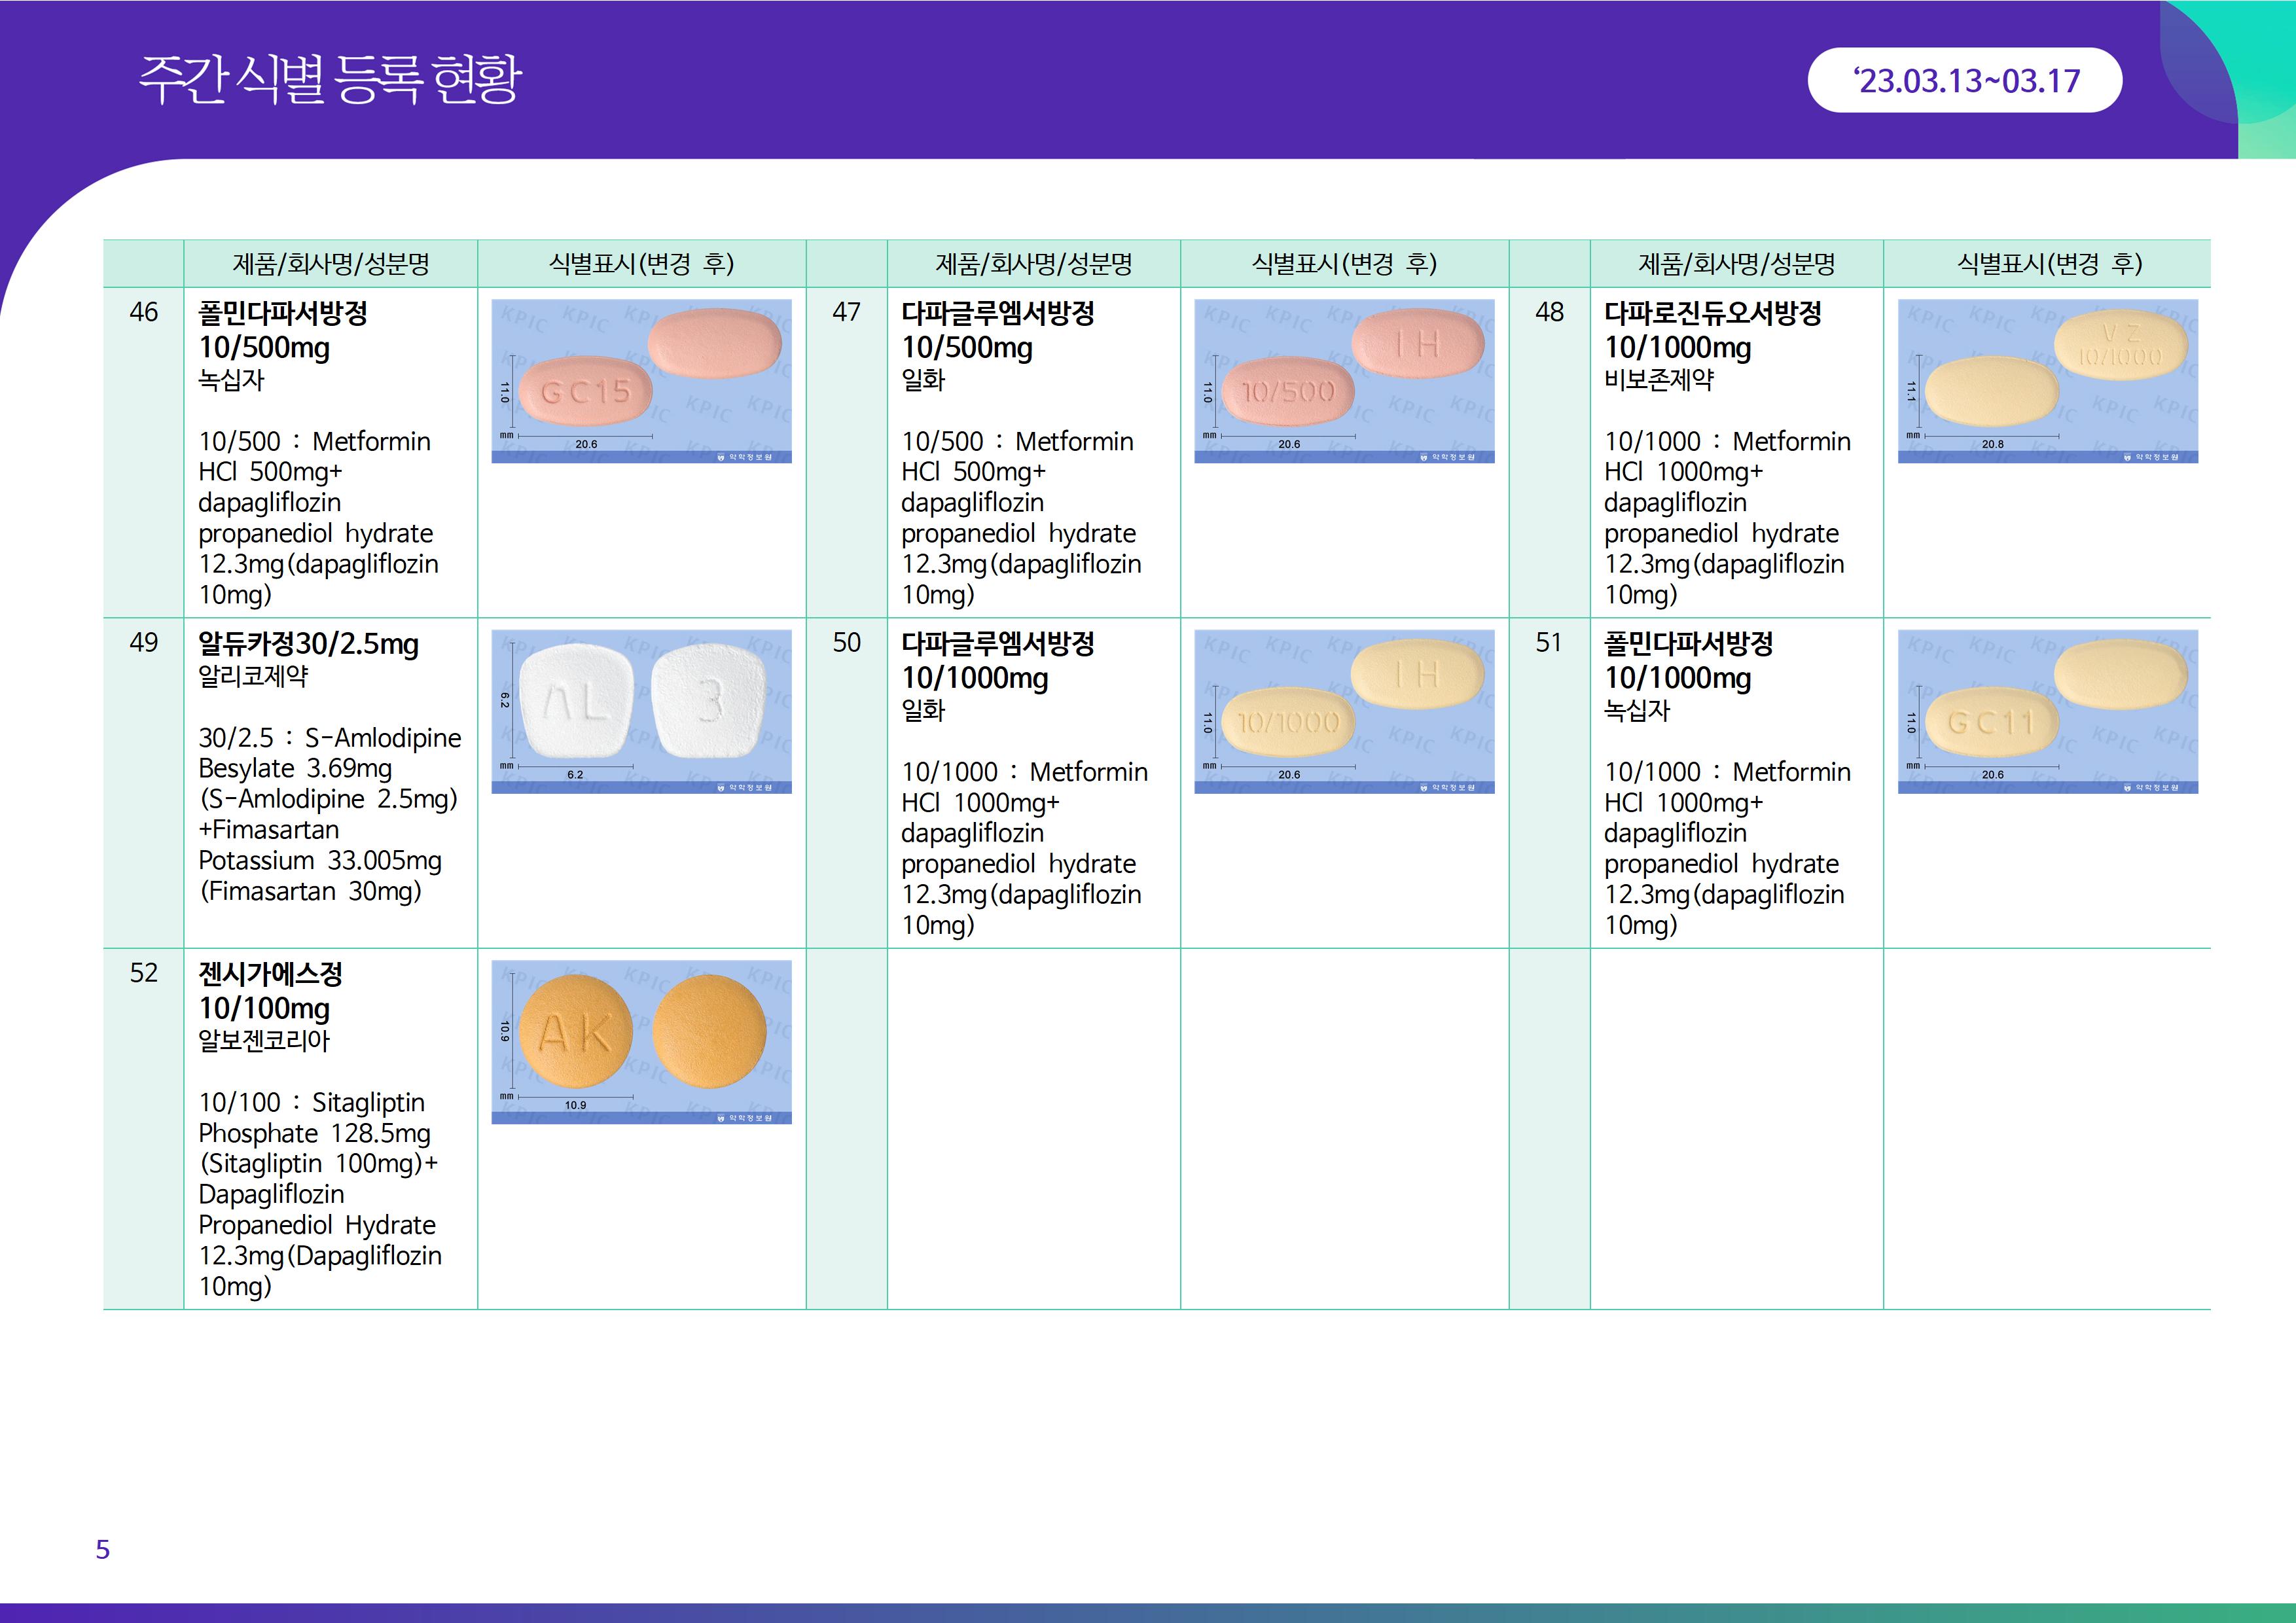Click the white AL 3 tablet image

[x=641, y=711]
